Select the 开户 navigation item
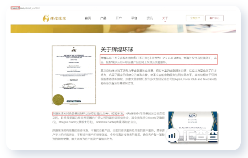Image resolution: width=248 pixels, height=158 pixels. (119, 18)
